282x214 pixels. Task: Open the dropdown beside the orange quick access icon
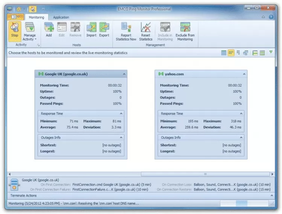(x=24, y=9)
